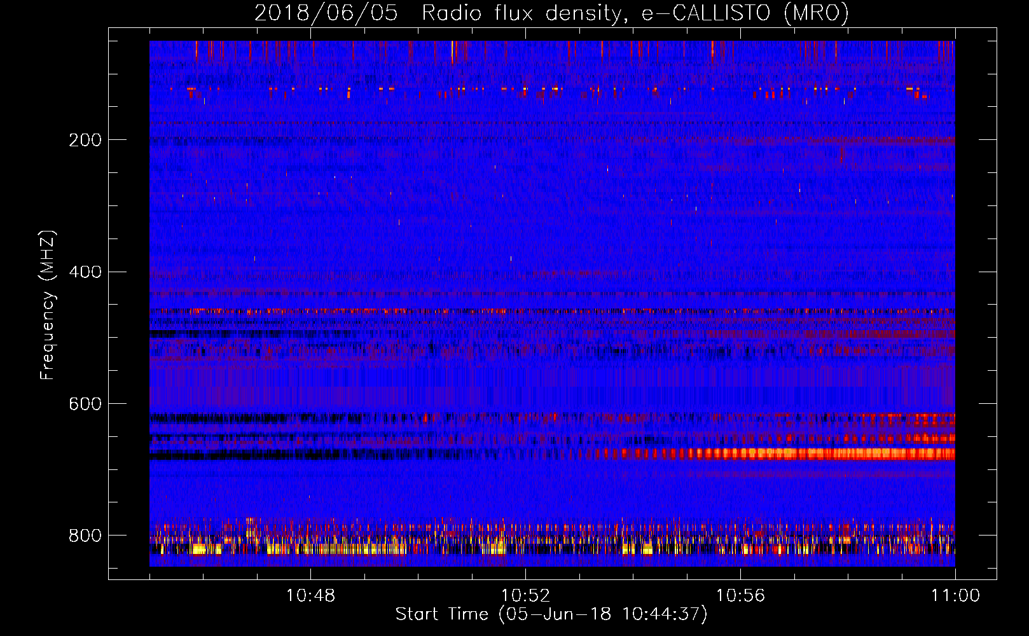The image size is (1029, 636).
Task: Click the 10:56 time tick label
Action: pos(740,596)
